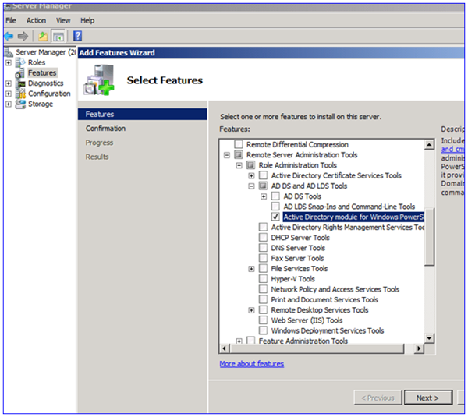468x417 pixels.
Task: Click the Add Features wizard server icon
Action: click(99, 80)
